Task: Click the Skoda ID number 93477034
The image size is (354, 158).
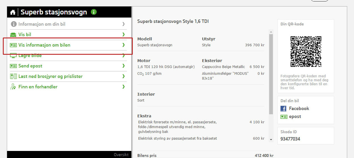Action: 290,139
